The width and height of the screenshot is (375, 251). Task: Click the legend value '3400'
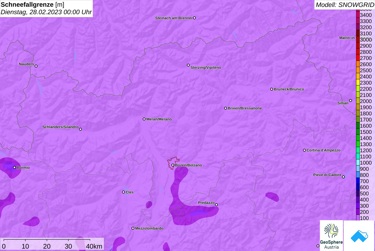(x=366, y=15)
